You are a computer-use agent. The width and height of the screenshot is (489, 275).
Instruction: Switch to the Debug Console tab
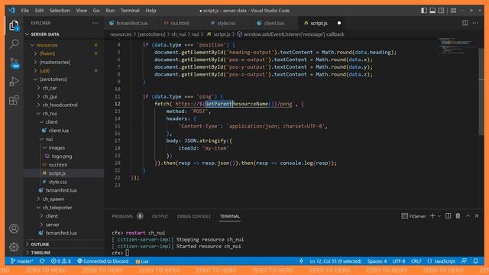click(x=193, y=216)
